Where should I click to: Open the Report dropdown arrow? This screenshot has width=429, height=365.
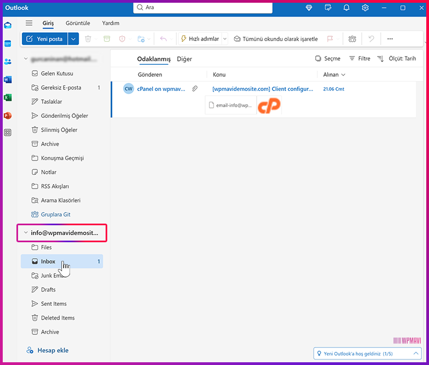click(x=130, y=39)
